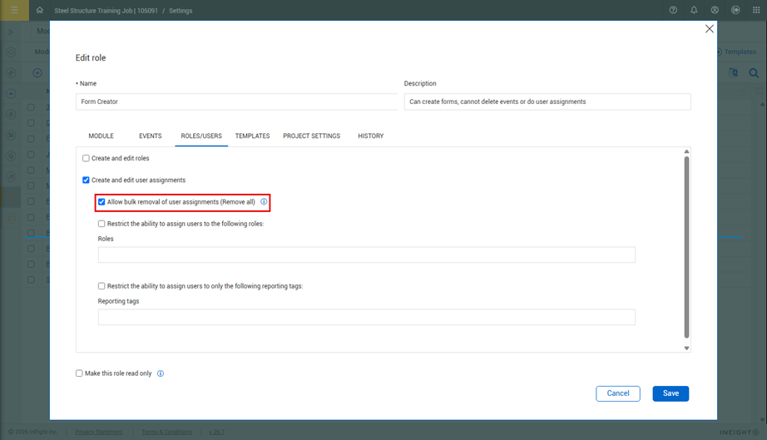This screenshot has width=767, height=440.
Task: Click the Cancel button
Action: point(618,393)
